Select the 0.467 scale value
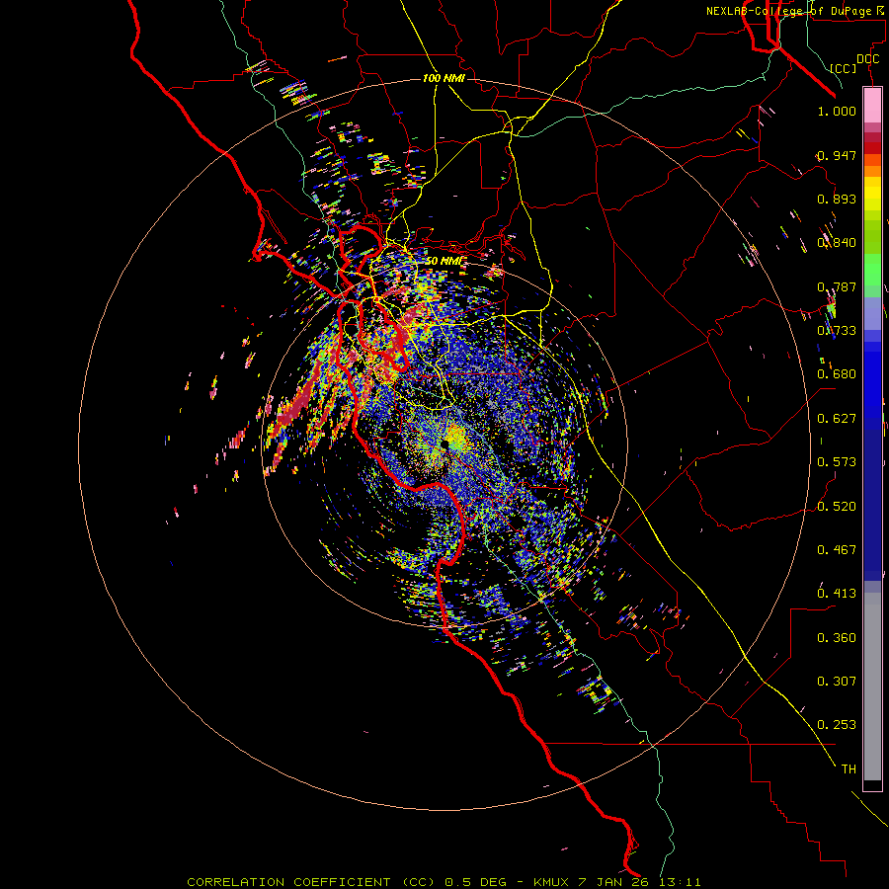This screenshot has width=889, height=889. click(837, 550)
